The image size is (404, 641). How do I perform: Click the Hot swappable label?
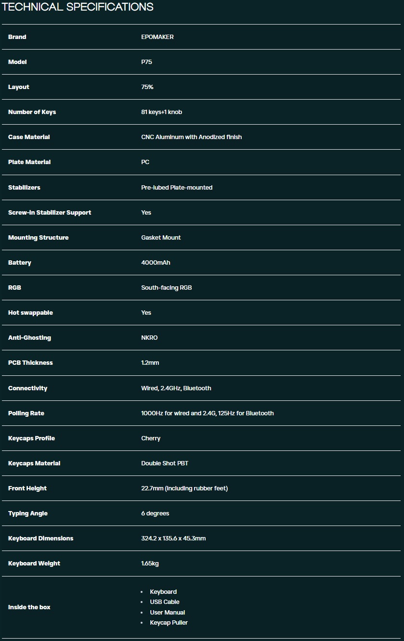[x=30, y=313]
